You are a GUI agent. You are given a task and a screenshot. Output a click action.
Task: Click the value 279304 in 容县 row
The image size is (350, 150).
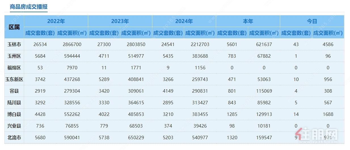[72, 91]
